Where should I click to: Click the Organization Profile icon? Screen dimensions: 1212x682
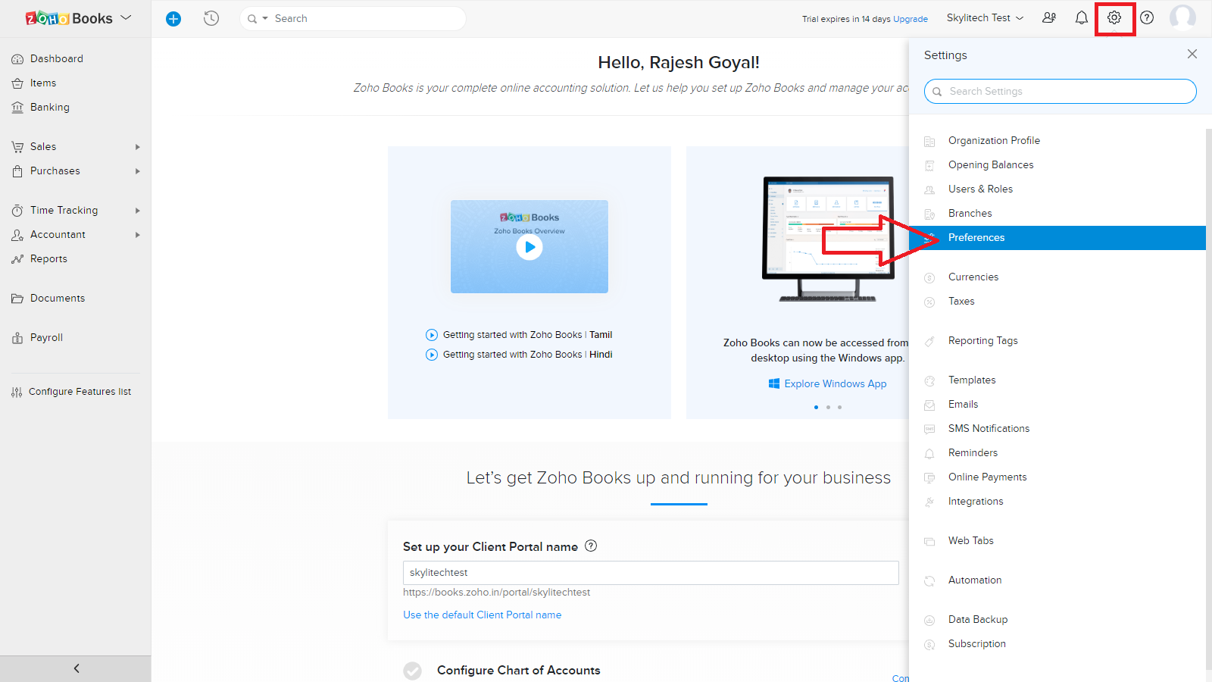(x=929, y=141)
